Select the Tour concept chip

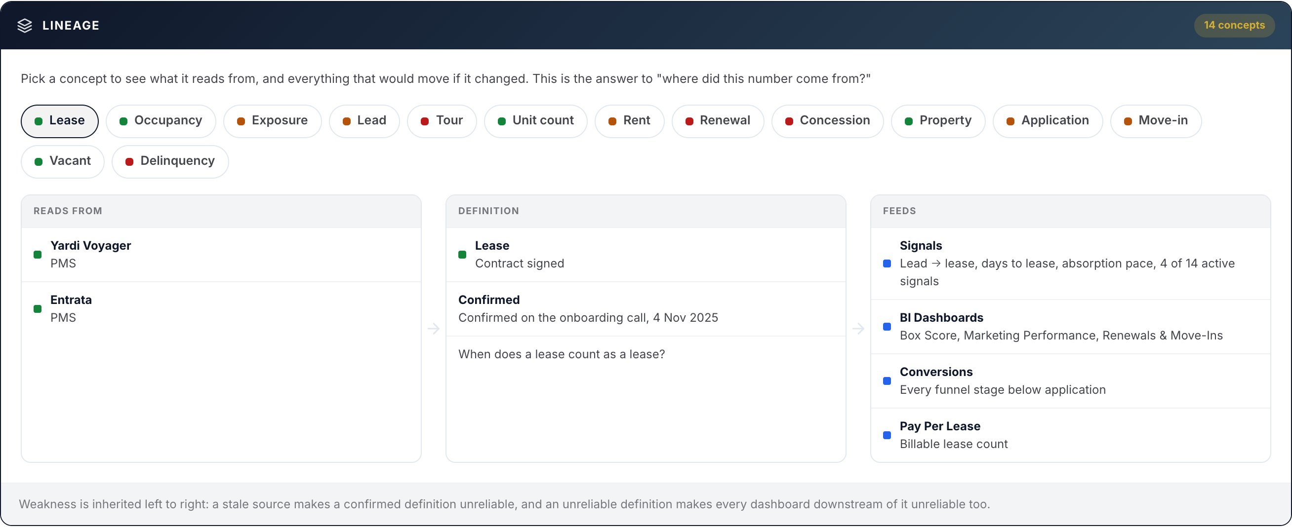coord(442,121)
